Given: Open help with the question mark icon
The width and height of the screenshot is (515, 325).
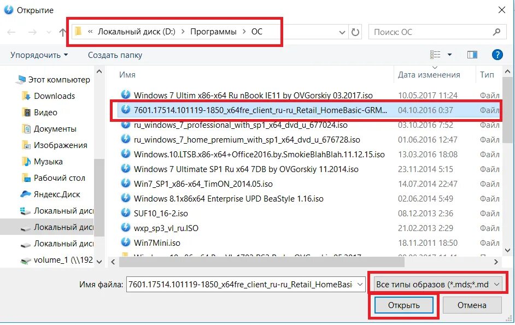Looking at the screenshot, I should point(498,55).
